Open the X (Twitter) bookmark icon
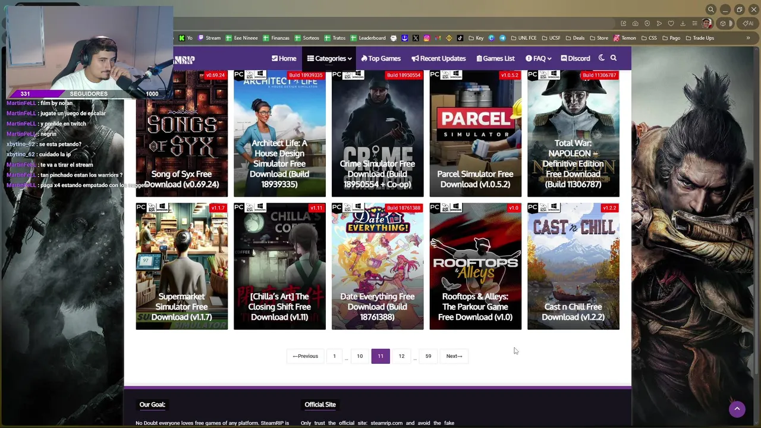 click(416, 38)
